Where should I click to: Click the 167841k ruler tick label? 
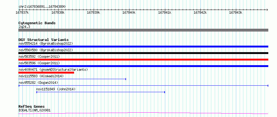[x=165, y=13]
